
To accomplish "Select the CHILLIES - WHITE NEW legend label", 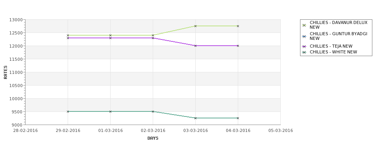I will tap(333, 52).
